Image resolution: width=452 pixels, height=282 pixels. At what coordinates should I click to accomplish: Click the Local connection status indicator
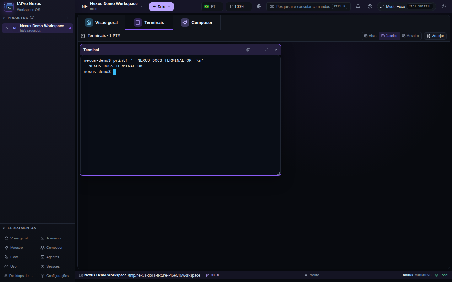[x=441, y=275]
